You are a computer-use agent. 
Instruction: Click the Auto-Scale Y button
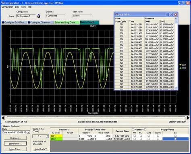[x=41, y=149]
